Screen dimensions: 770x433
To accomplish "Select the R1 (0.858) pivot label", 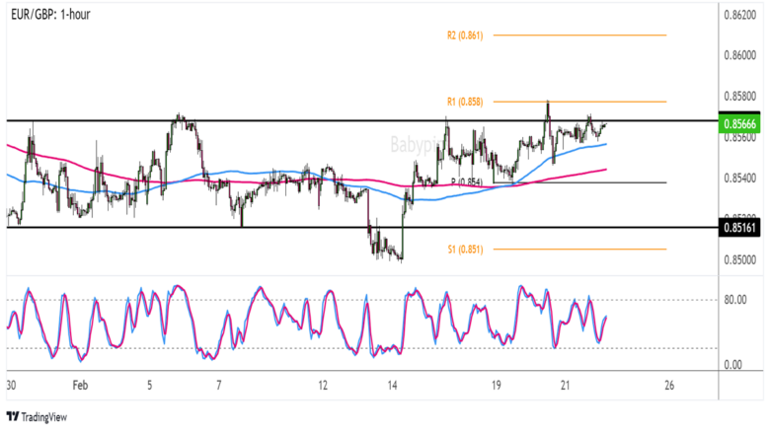I will pyautogui.click(x=465, y=102).
